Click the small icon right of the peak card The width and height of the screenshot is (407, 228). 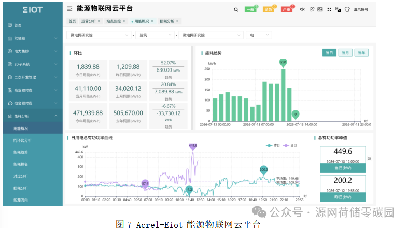(x=369, y=158)
